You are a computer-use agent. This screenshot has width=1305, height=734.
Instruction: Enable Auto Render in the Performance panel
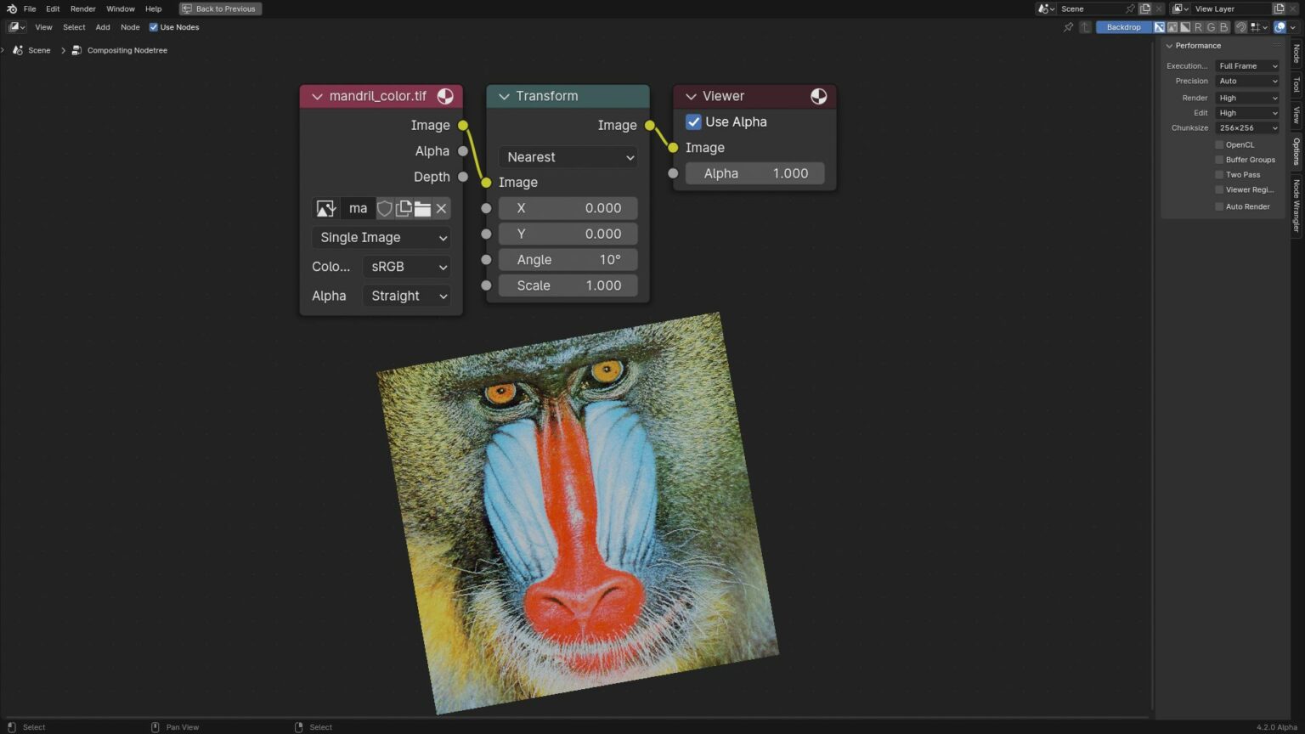pyautogui.click(x=1220, y=206)
